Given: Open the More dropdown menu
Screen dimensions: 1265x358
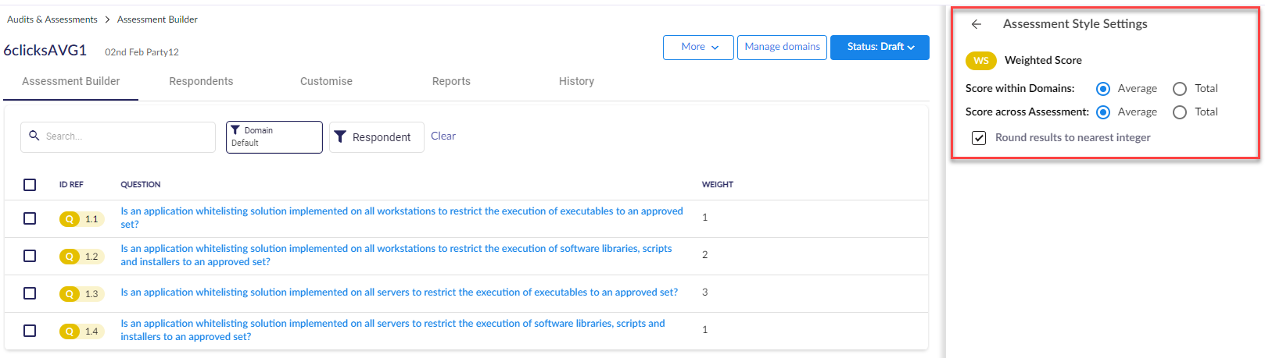Looking at the screenshot, I should pos(698,47).
